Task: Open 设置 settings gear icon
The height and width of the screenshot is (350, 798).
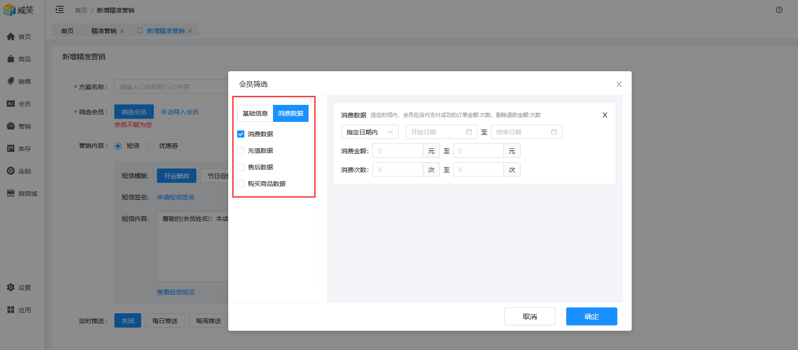Action: [11, 287]
